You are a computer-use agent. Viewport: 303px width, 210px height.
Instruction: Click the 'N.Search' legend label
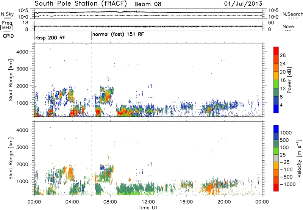click(292, 14)
